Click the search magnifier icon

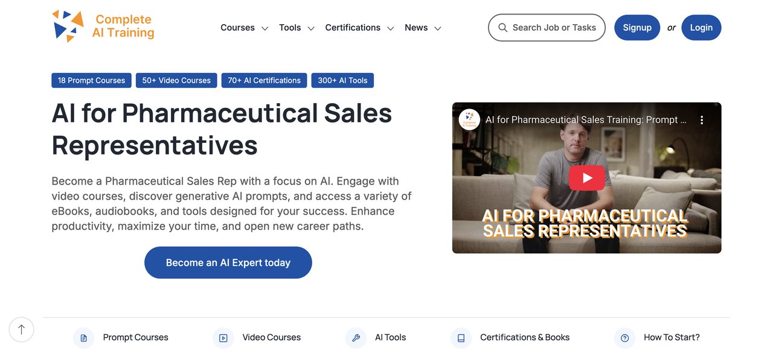coord(502,28)
